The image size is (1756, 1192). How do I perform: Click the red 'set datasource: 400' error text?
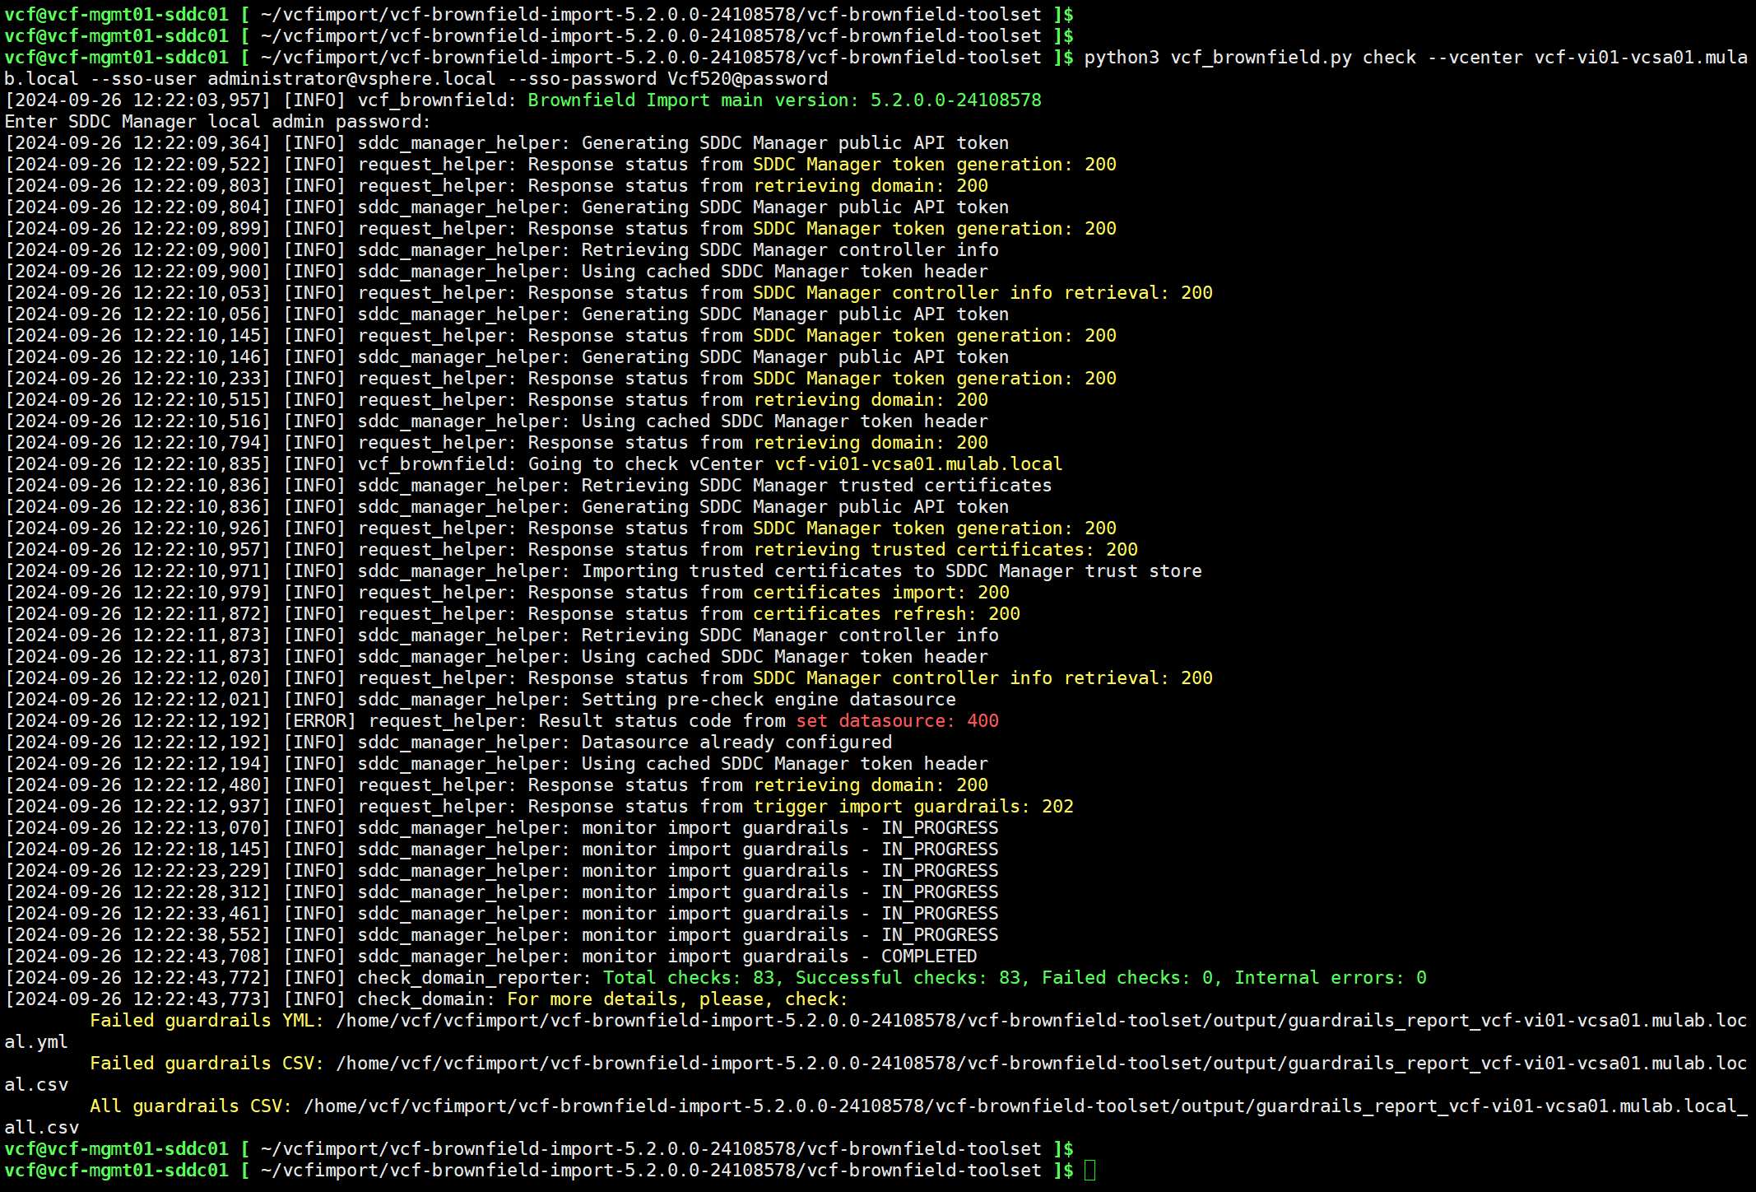pos(897,721)
